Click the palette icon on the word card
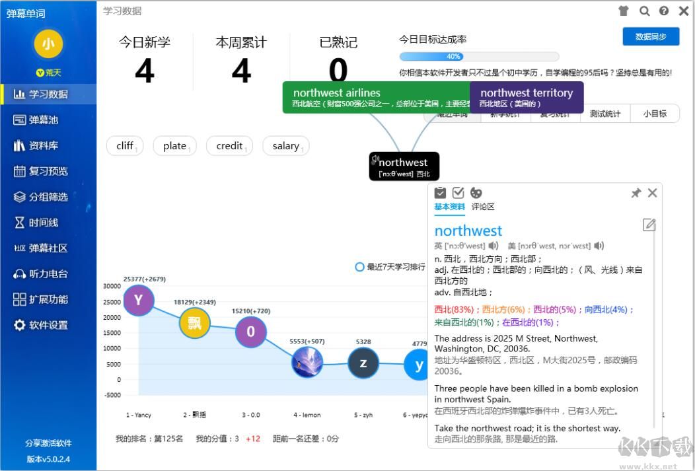The height and width of the screenshot is (471, 695). 476,192
